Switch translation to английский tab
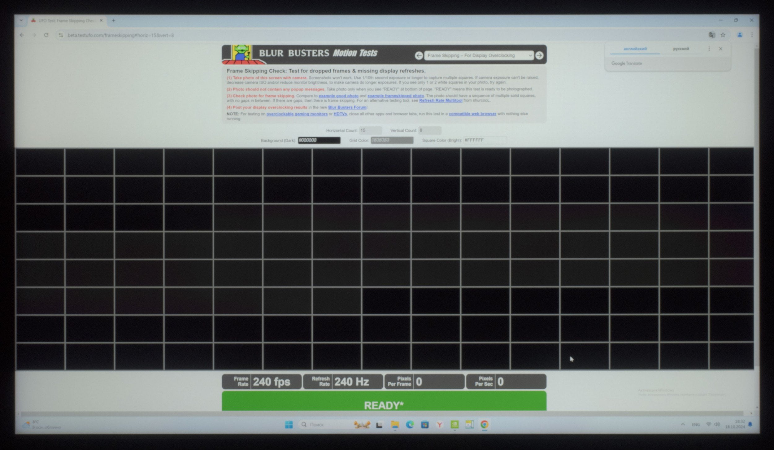This screenshot has height=450, width=774. point(635,49)
